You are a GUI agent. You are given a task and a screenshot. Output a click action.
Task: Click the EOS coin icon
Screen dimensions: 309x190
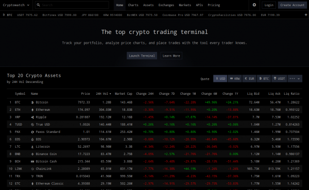32,140
